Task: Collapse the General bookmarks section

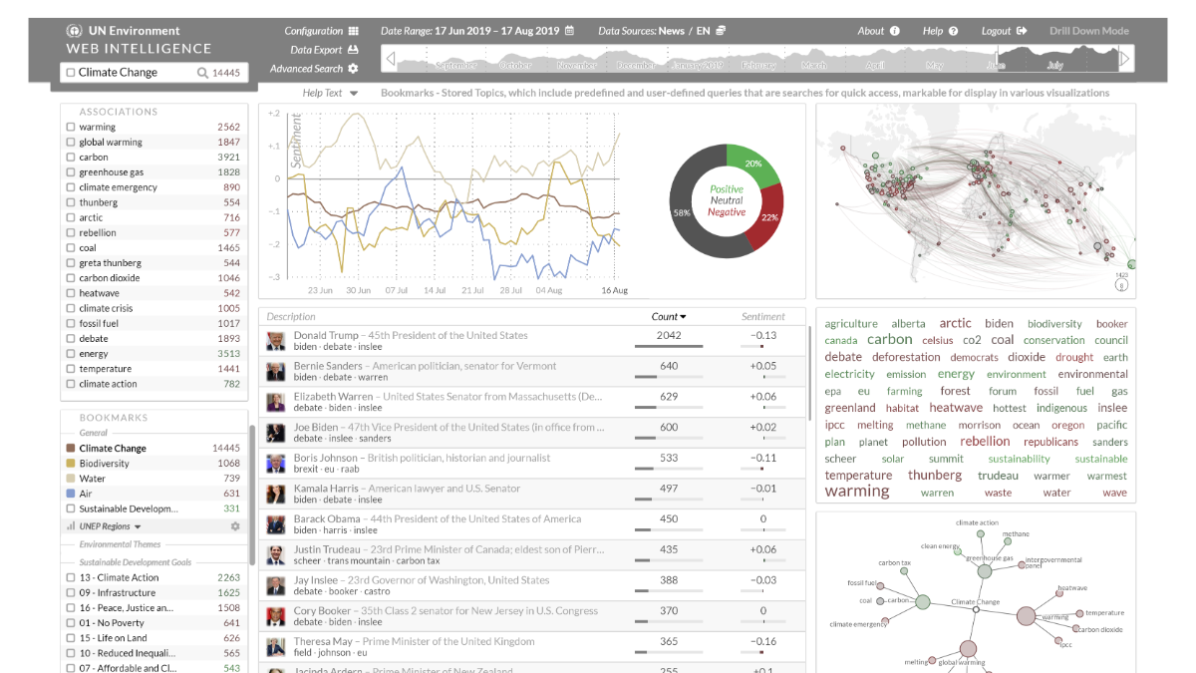Action: click(94, 434)
